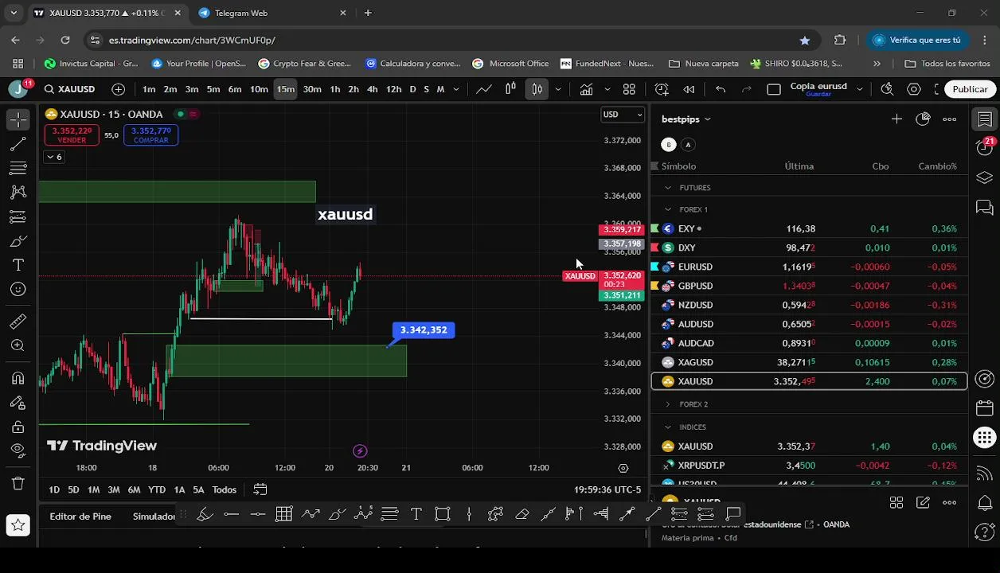Select the D daily timeframe
Screen dimensions: 1000x573
412,89
